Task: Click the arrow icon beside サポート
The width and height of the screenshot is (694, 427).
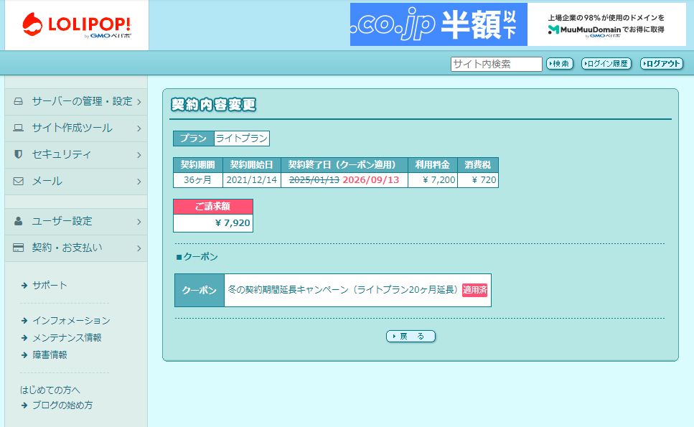Action: (24, 286)
